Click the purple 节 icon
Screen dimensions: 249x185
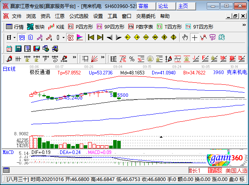coord(212,37)
